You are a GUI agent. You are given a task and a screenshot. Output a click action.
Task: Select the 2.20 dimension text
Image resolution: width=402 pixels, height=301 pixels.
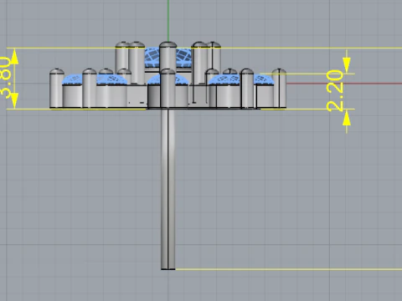click(335, 91)
